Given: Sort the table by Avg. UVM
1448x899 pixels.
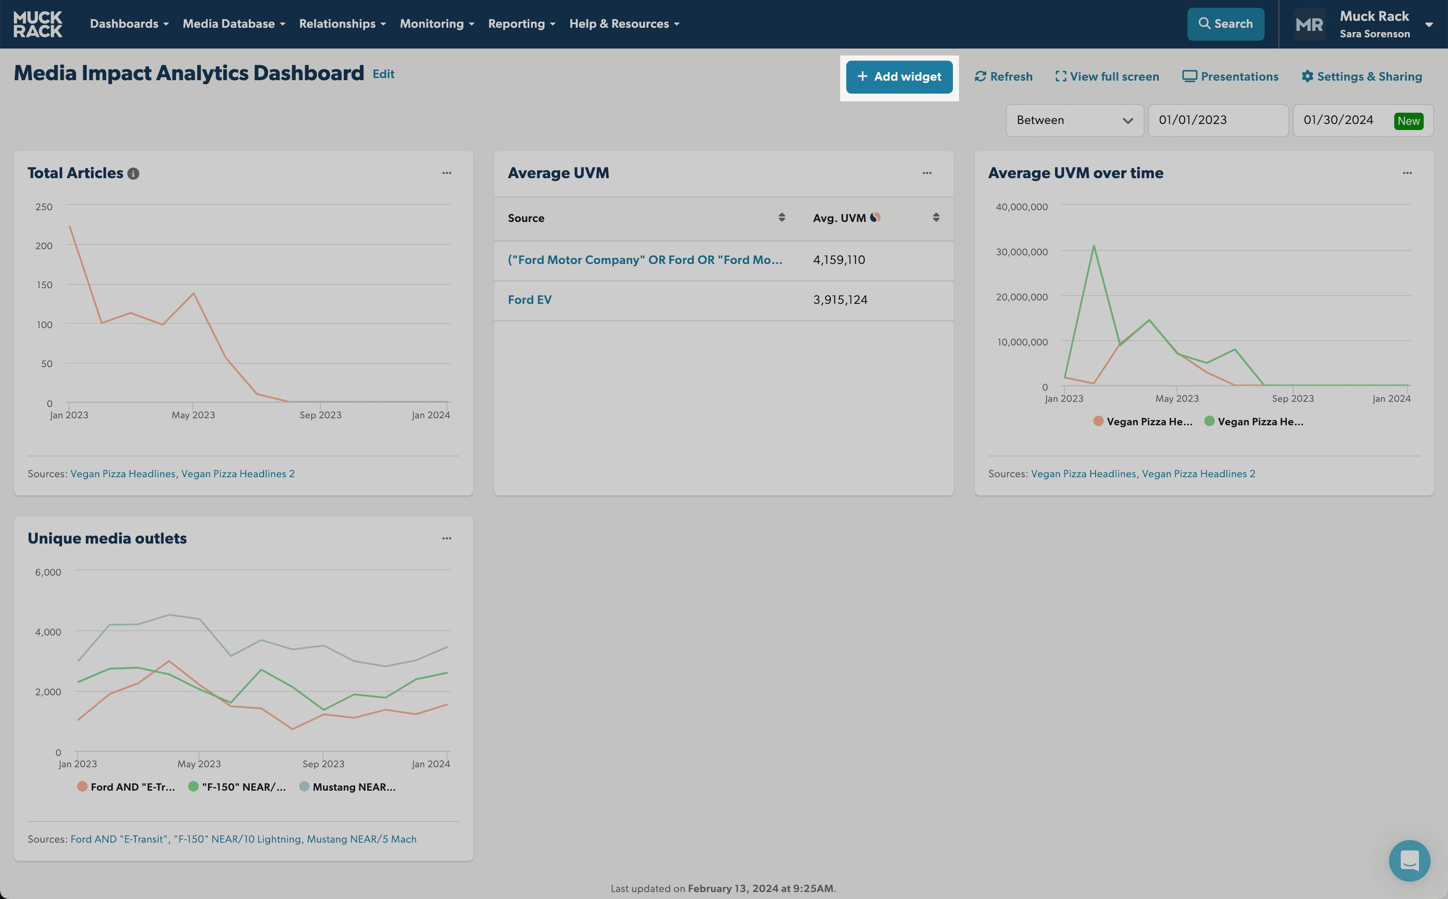Looking at the screenshot, I should 936,218.
